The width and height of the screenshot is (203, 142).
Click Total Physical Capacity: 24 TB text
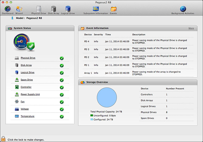tap(106, 112)
